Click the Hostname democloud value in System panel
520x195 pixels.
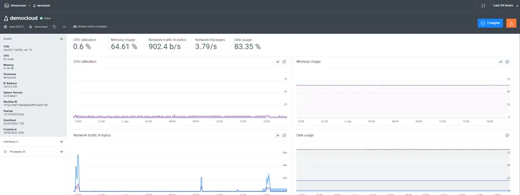tap(10, 77)
